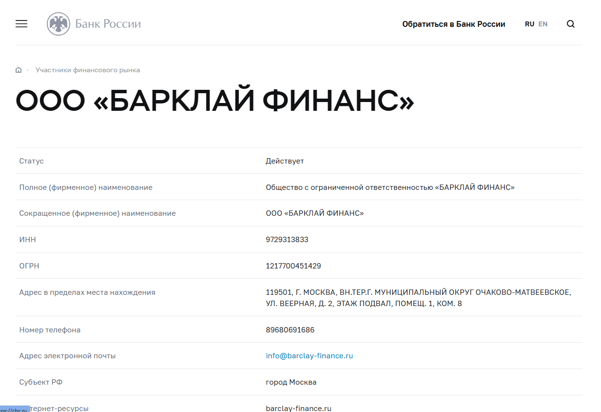
Task: Click the breadcrumb chevron separator
Action: [28, 70]
